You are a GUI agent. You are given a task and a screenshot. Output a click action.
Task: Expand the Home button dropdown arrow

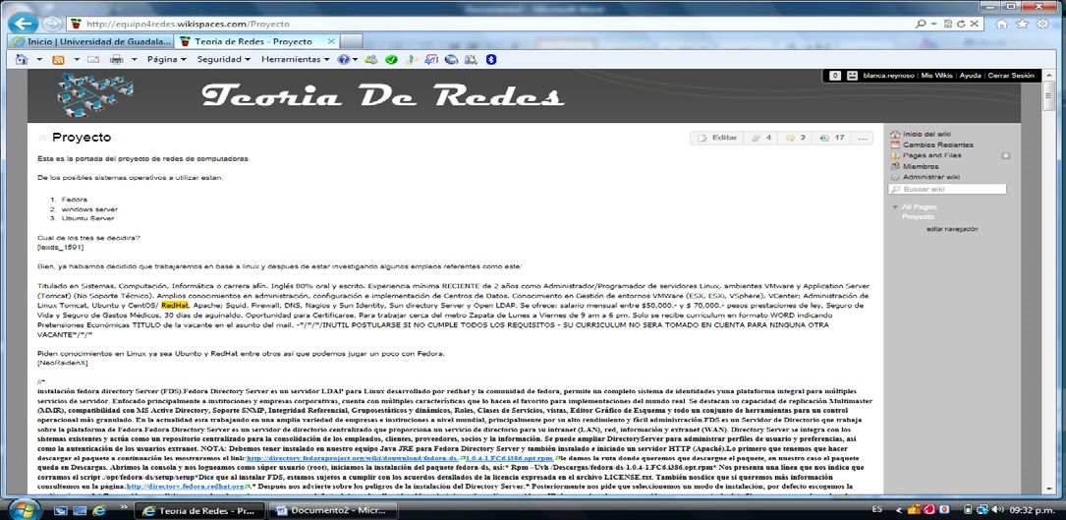coord(39,59)
